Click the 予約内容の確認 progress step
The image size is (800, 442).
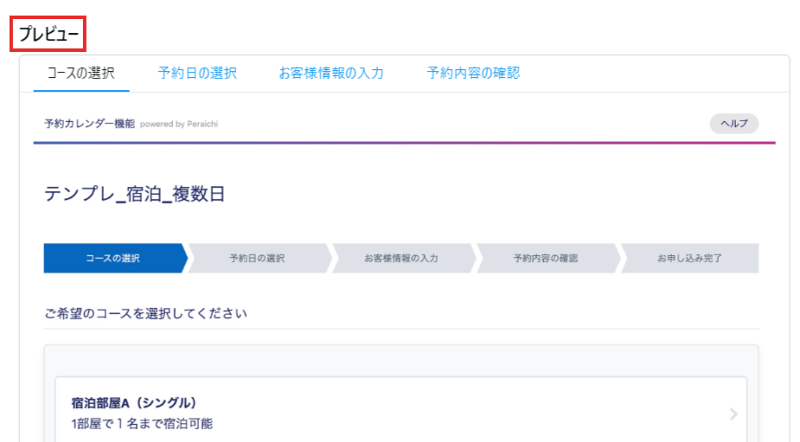pyautogui.click(x=545, y=259)
